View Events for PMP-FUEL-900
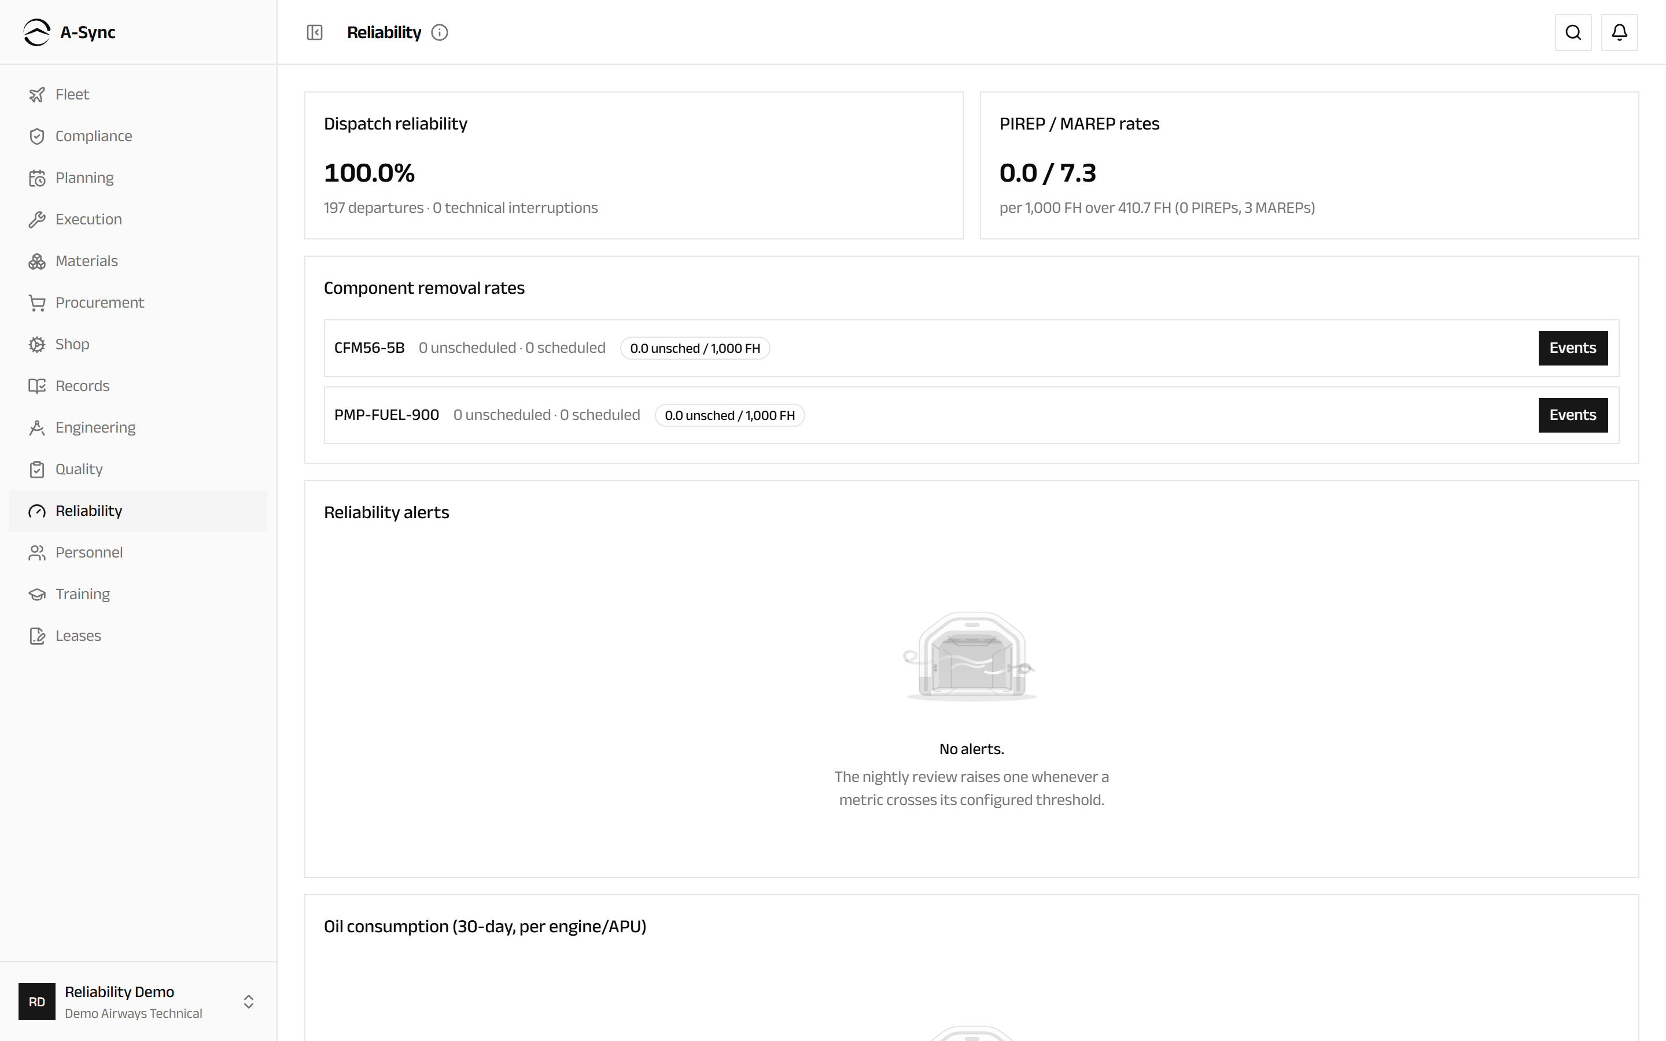 click(1573, 415)
